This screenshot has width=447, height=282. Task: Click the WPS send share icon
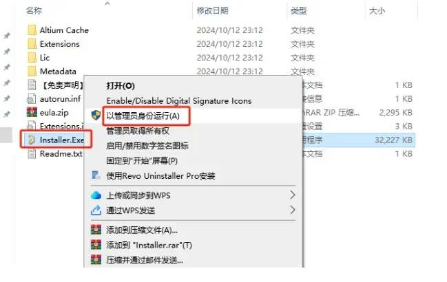pyautogui.click(x=96, y=210)
